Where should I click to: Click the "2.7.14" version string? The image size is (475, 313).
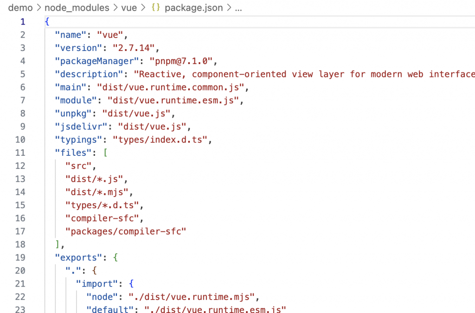[x=134, y=48]
